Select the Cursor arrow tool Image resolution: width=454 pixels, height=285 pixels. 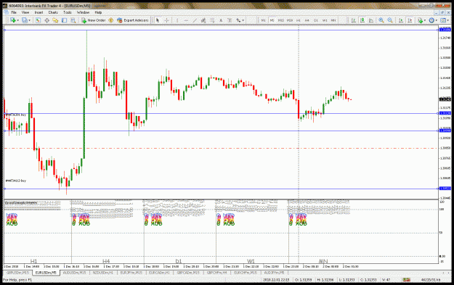pyautogui.click(x=158, y=20)
